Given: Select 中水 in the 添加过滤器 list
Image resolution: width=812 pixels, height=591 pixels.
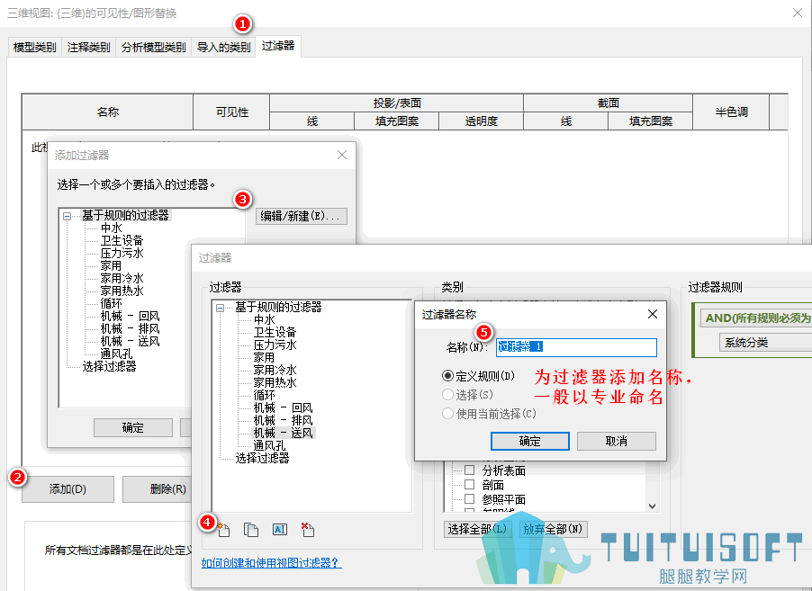Looking at the screenshot, I should [x=112, y=228].
